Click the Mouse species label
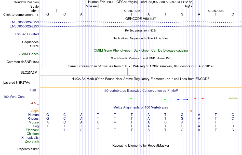The image size is (242, 155). point(34,122)
